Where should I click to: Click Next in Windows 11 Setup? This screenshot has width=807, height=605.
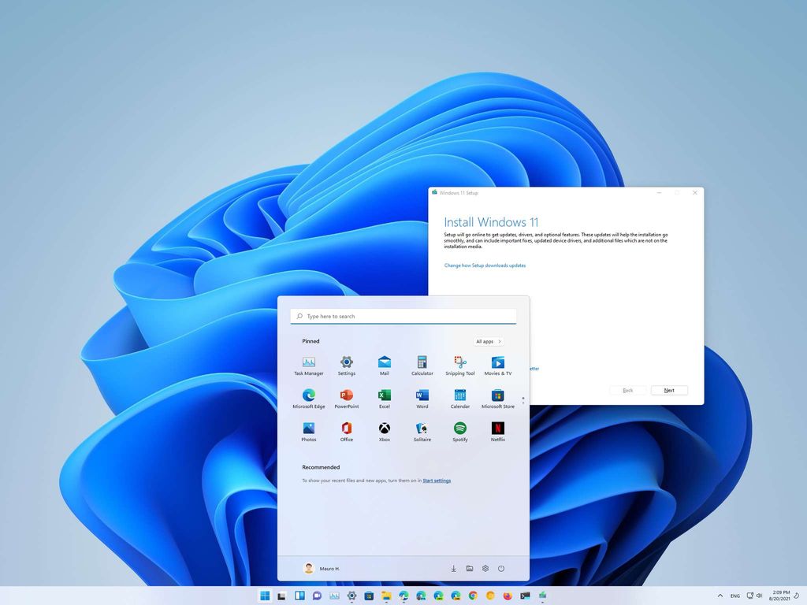(x=669, y=390)
